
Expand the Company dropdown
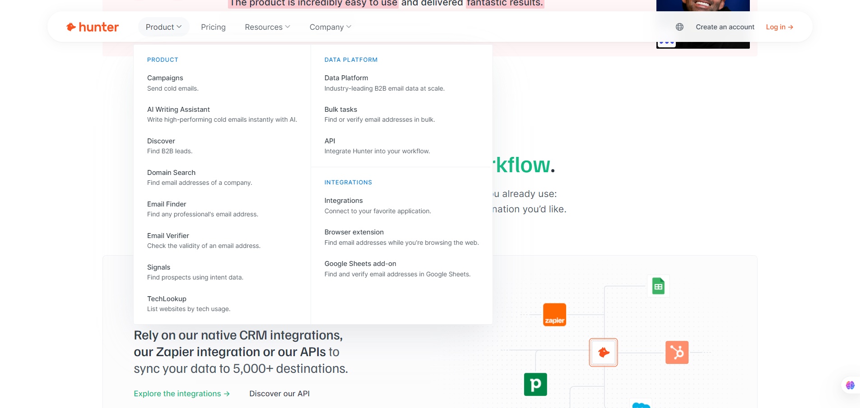coord(330,27)
